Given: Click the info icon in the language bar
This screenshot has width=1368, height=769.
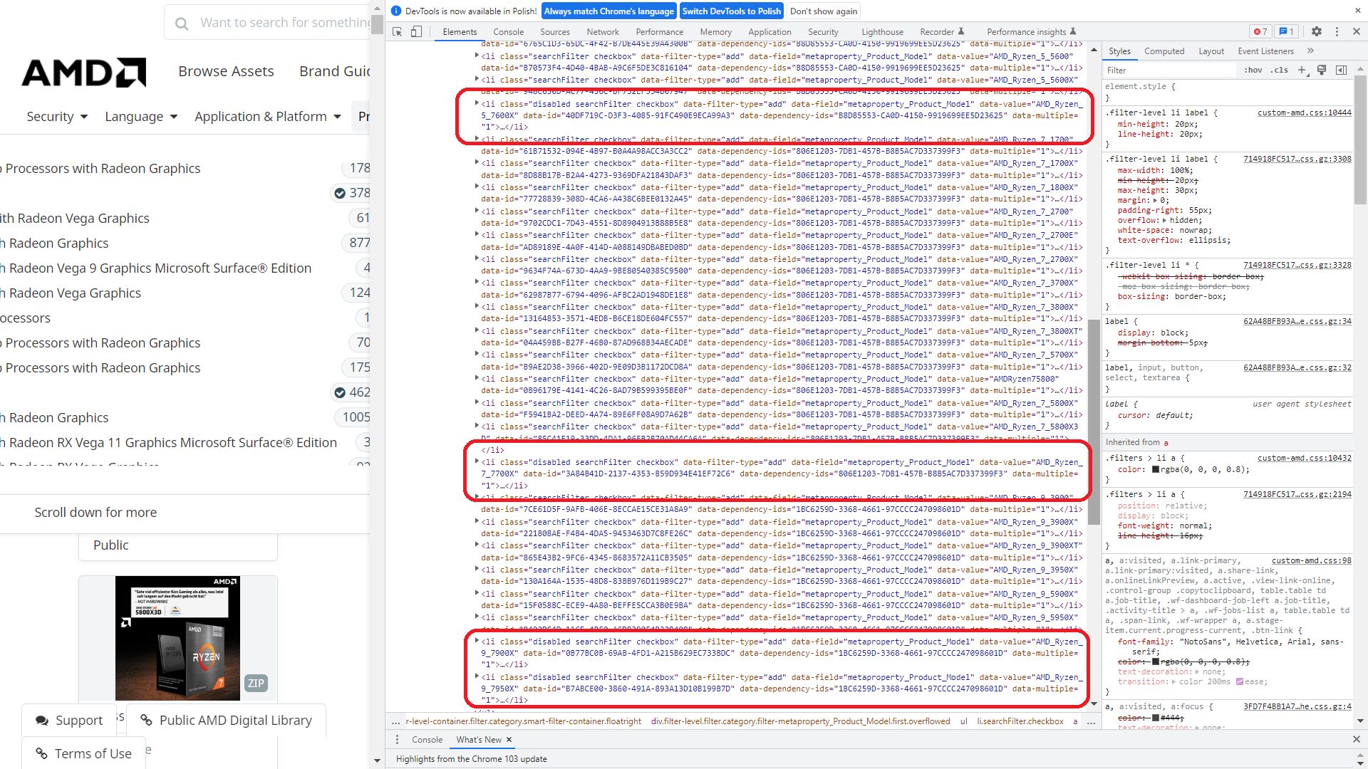Looking at the screenshot, I should tap(396, 11).
